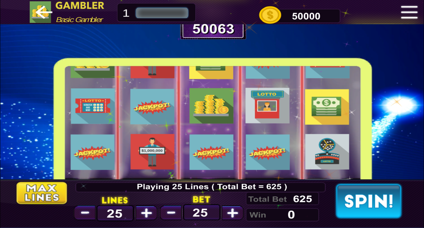The width and height of the screenshot is (424, 228).
Task: Select the Lotto scratch ticket symbol
Action: tap(92, 106)
